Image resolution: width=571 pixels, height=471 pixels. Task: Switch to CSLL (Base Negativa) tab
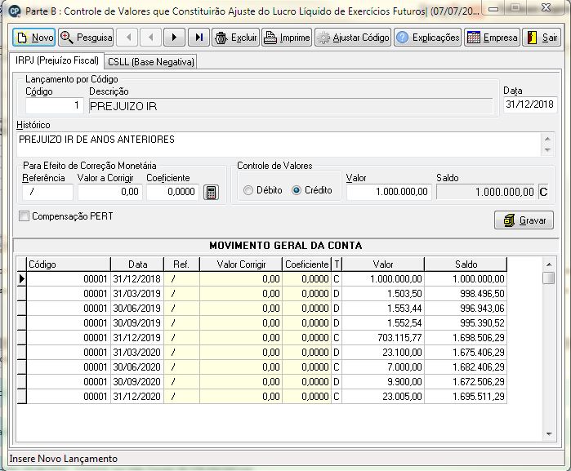pos(151,62)
